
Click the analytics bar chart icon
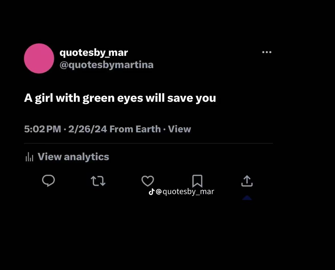29,157
